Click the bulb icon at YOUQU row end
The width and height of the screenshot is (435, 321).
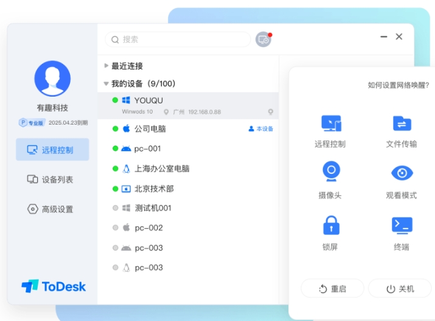click(271, 112)
